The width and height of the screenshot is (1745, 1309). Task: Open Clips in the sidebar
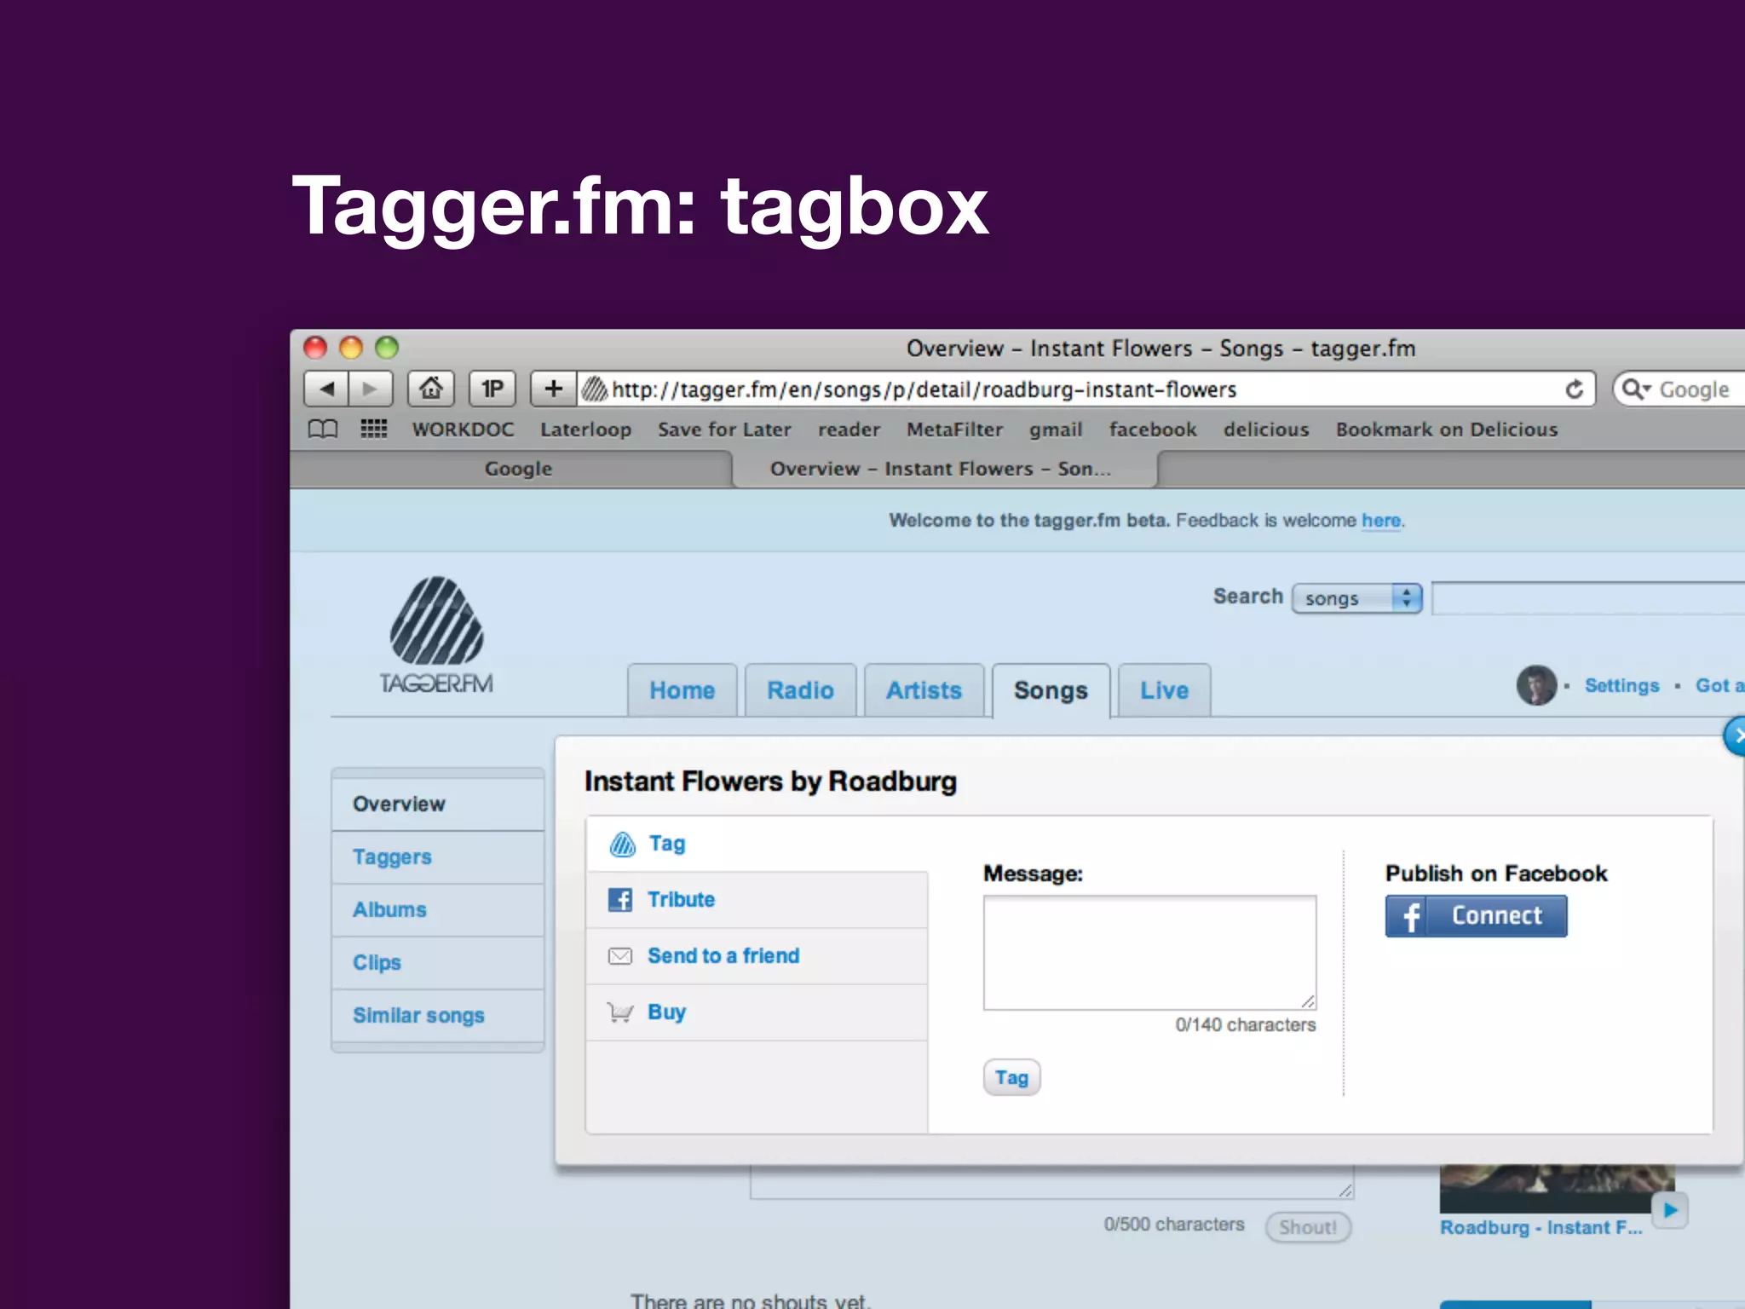tap(438, 963)
